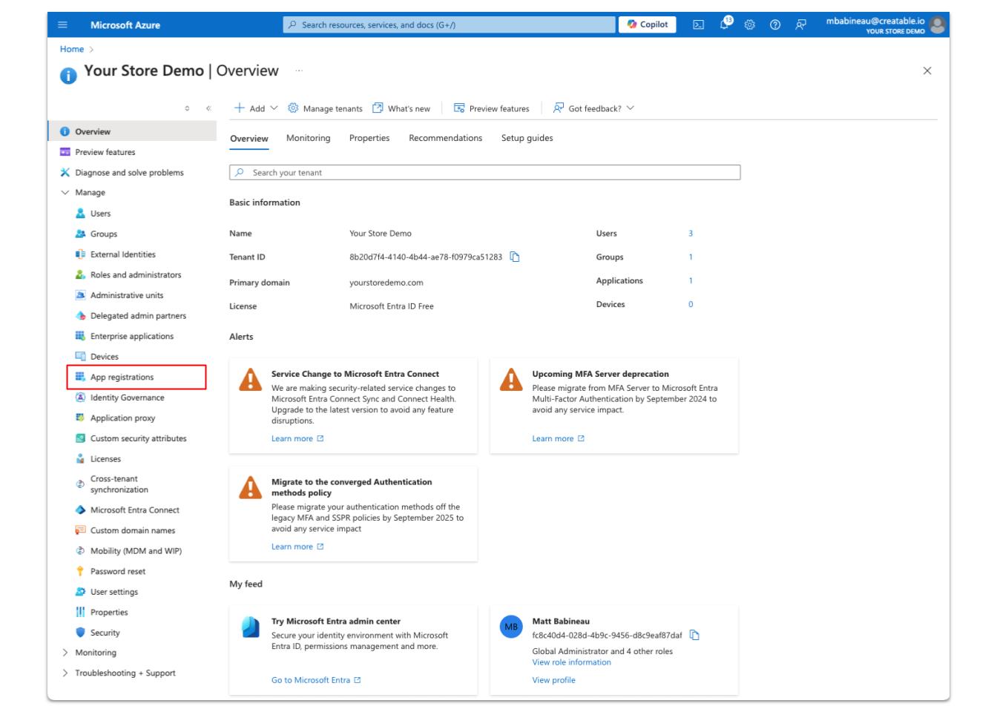Switch to the Recommendations tab
The width and height of the screenshot is (997, 712).
click(x=445, y=139)
